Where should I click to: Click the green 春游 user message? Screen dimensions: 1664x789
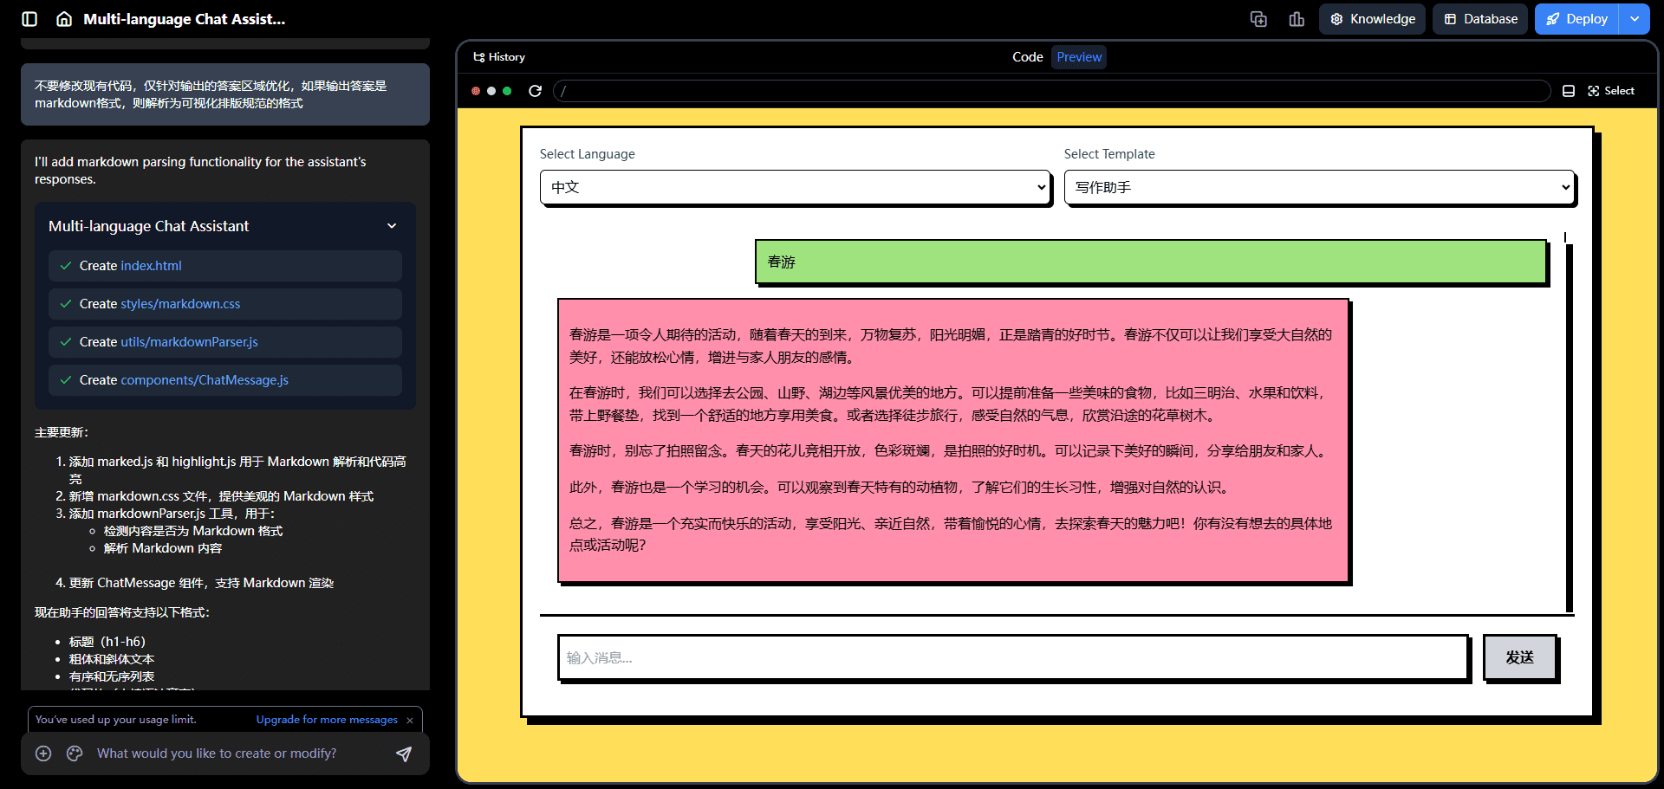1151,262
